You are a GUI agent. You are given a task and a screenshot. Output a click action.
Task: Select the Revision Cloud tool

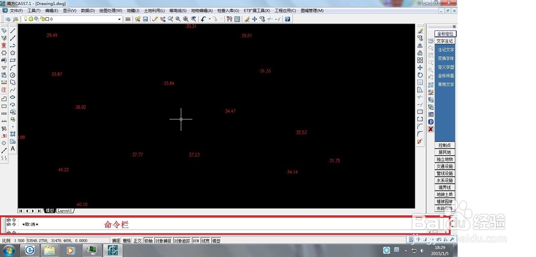pyautogui.click(x=13, y=82)
